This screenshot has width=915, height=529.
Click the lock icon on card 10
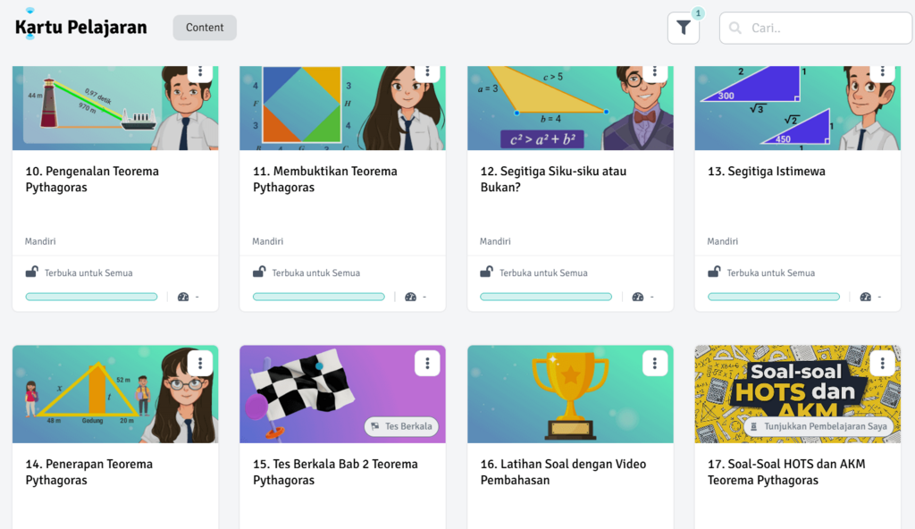tap(31, 273)
